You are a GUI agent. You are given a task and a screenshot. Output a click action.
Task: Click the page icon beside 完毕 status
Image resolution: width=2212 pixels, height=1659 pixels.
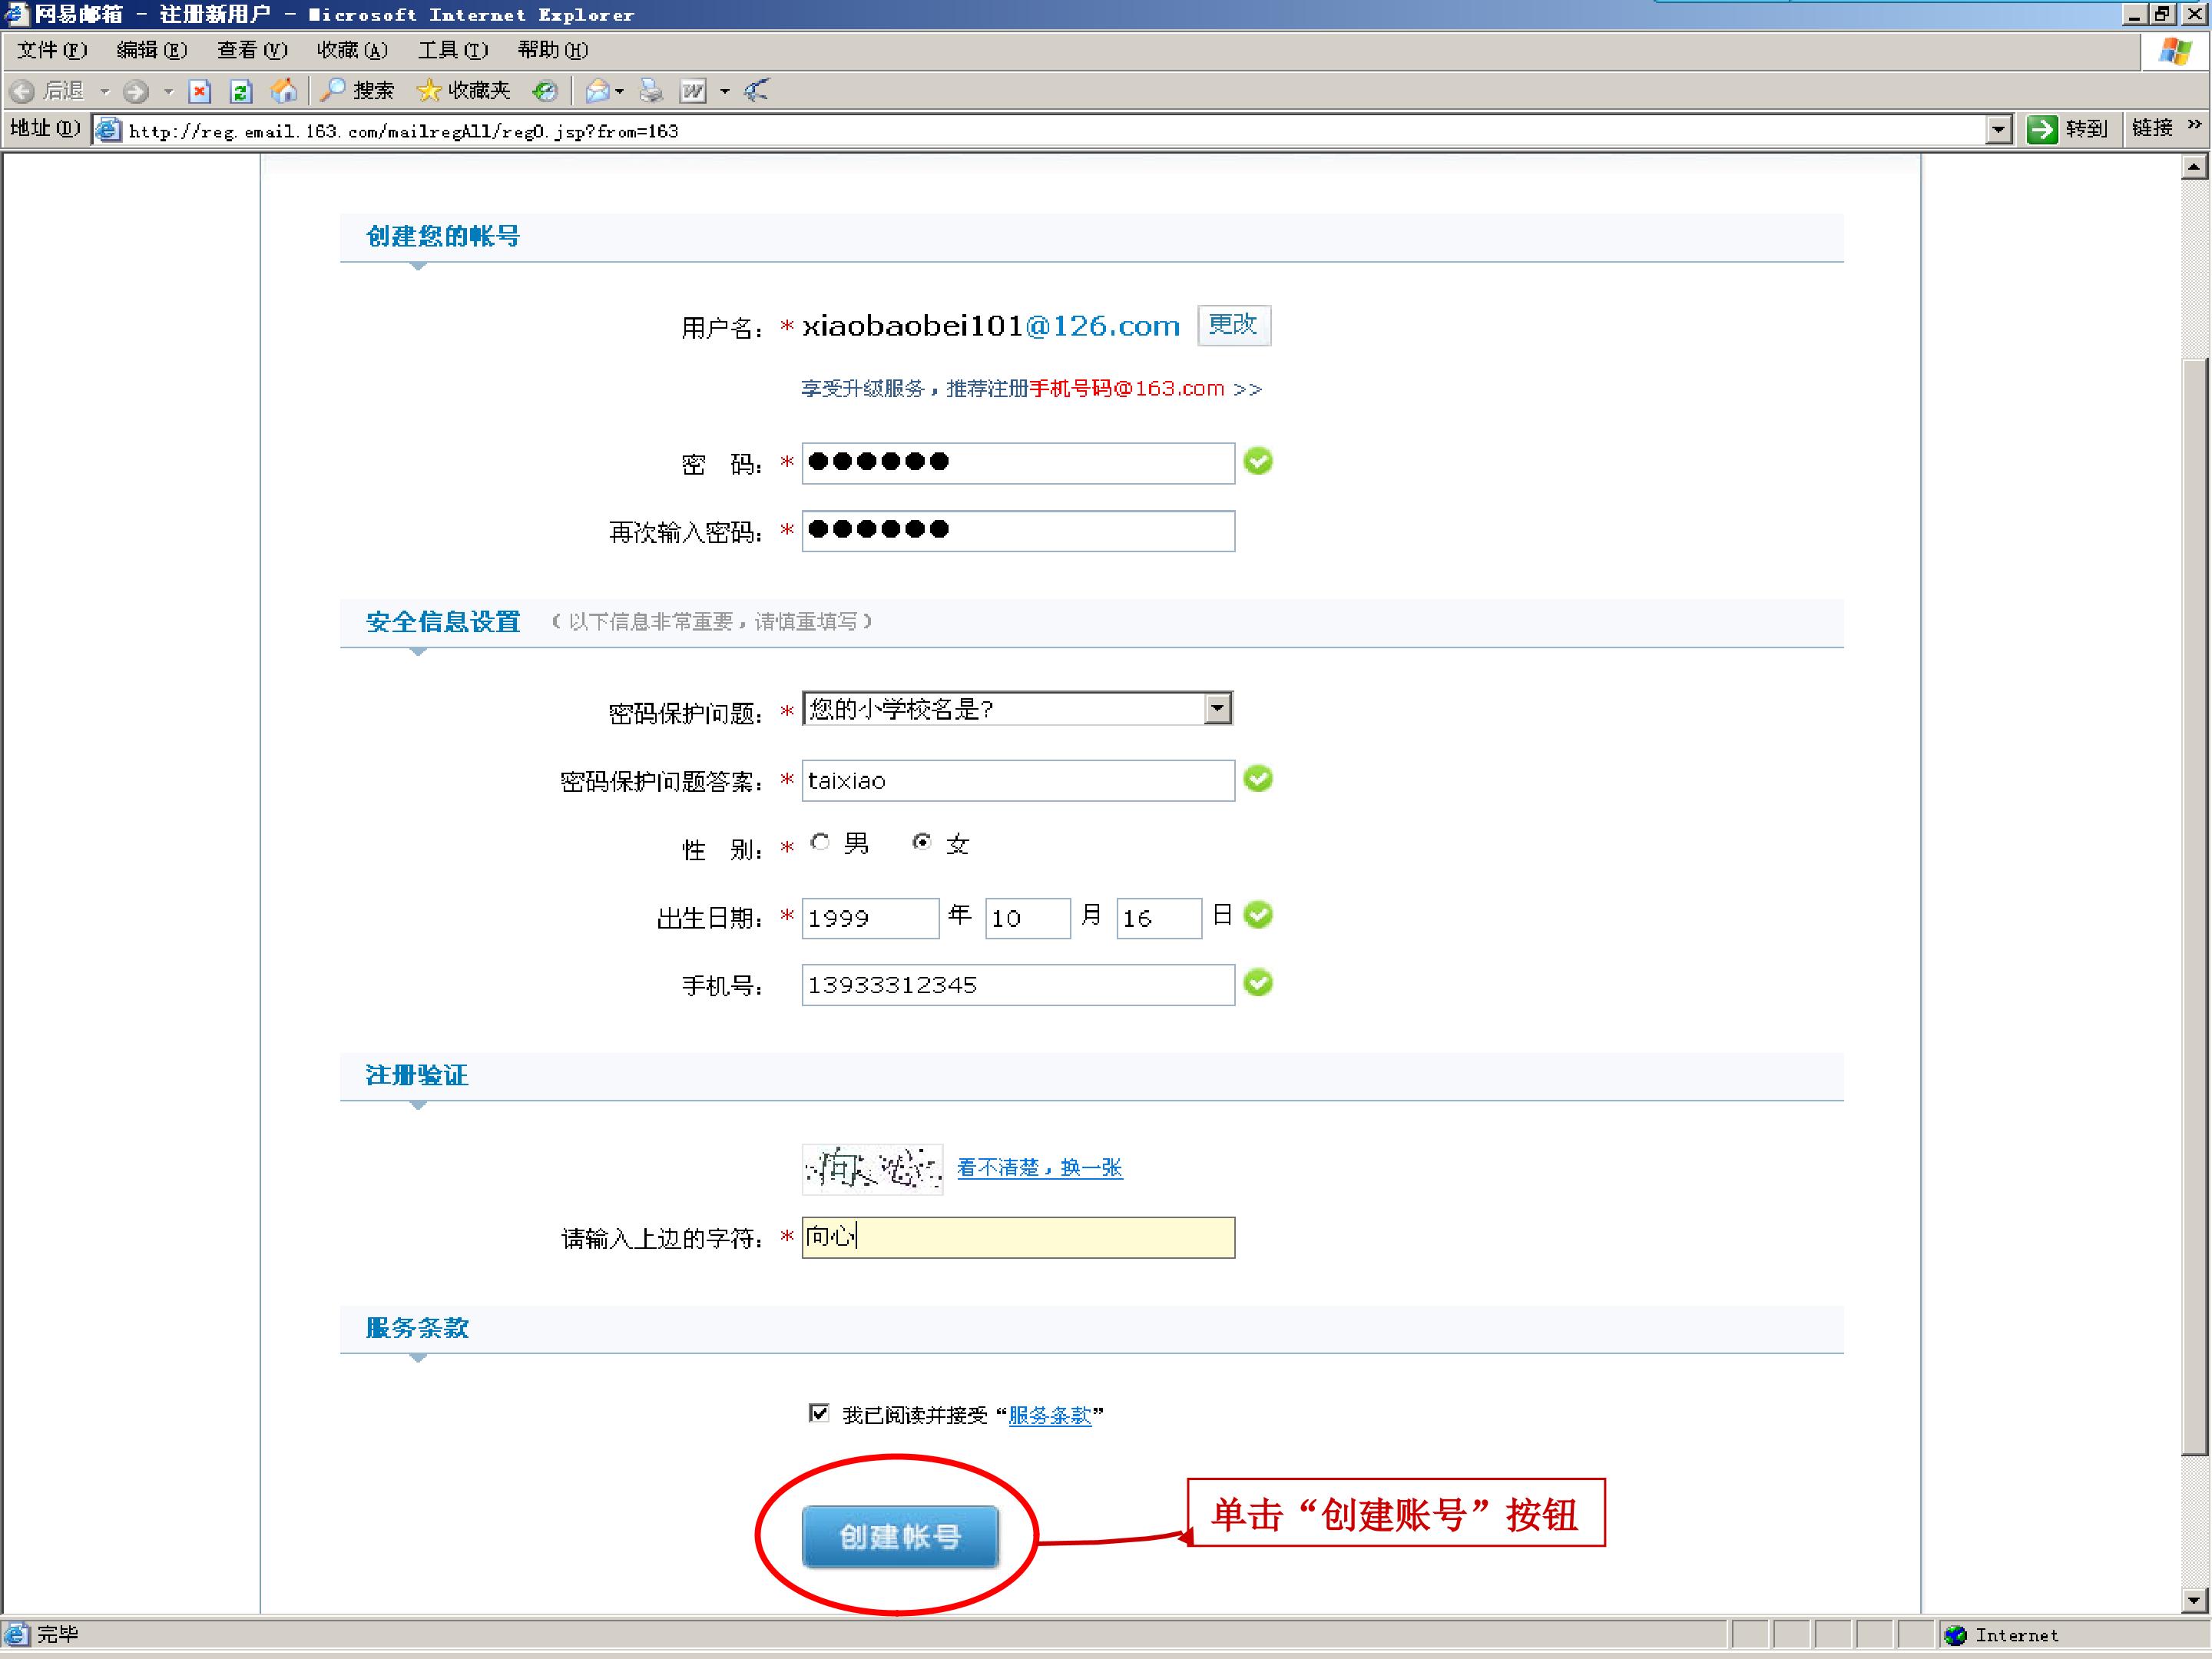[17, 1635]
